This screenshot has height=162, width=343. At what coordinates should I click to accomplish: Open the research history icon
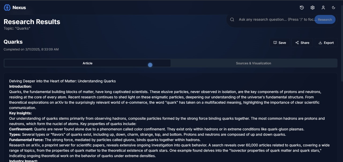302,8
